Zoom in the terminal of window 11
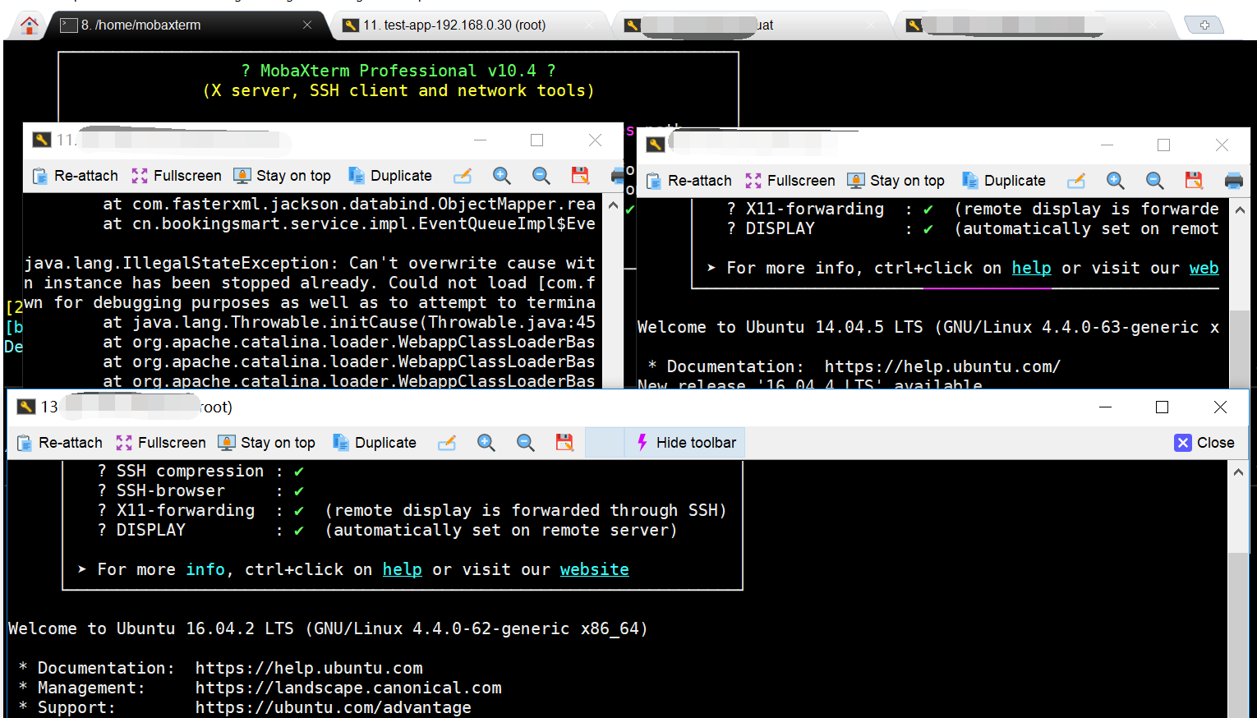Screen dimensions: 1257x718 point(502,176)
